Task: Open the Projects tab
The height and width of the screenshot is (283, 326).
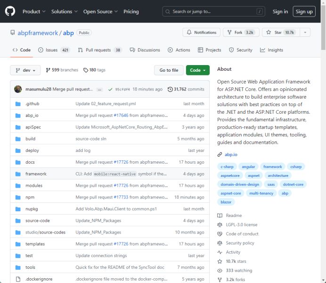Action: (x=209, y=50)
